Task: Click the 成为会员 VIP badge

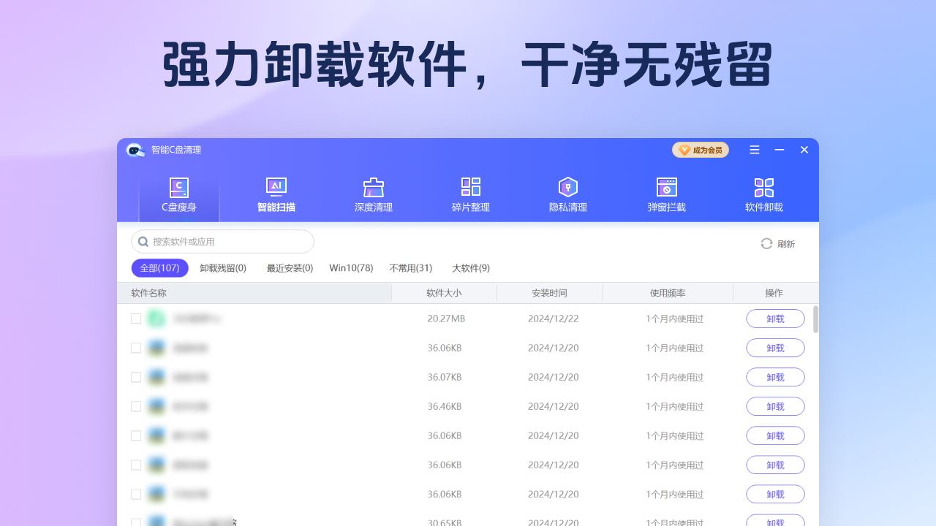Action: click(701, 150)
